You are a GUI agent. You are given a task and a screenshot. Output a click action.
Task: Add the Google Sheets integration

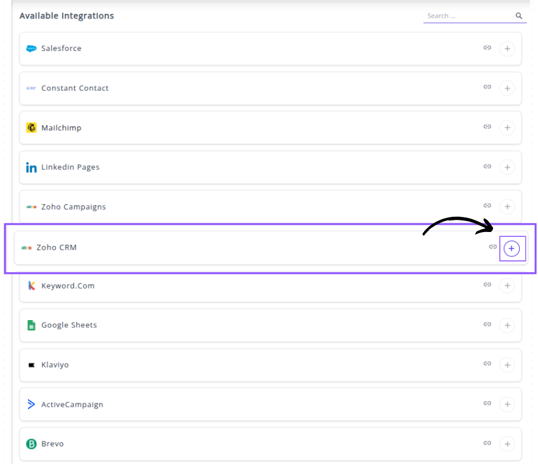(x=507, y=326)
